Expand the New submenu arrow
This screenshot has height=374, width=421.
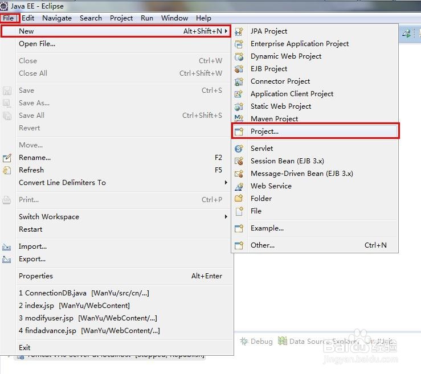pyautogui.click(x=226, y=31)
